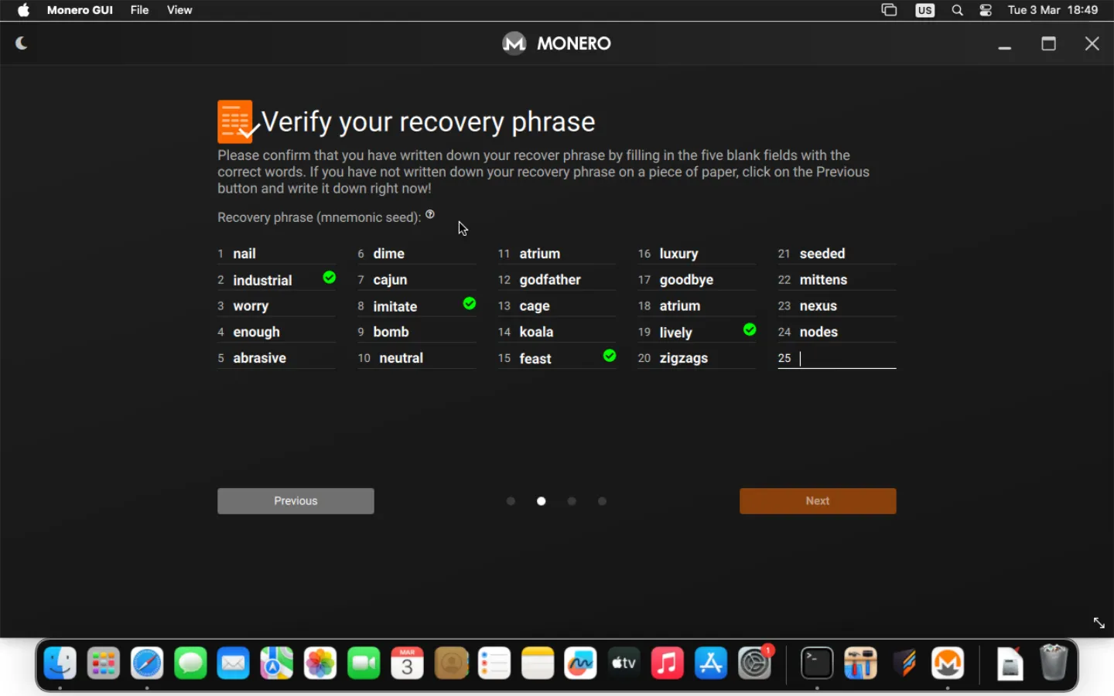Click green checkmark next to imitate

(x=470, y=303)
